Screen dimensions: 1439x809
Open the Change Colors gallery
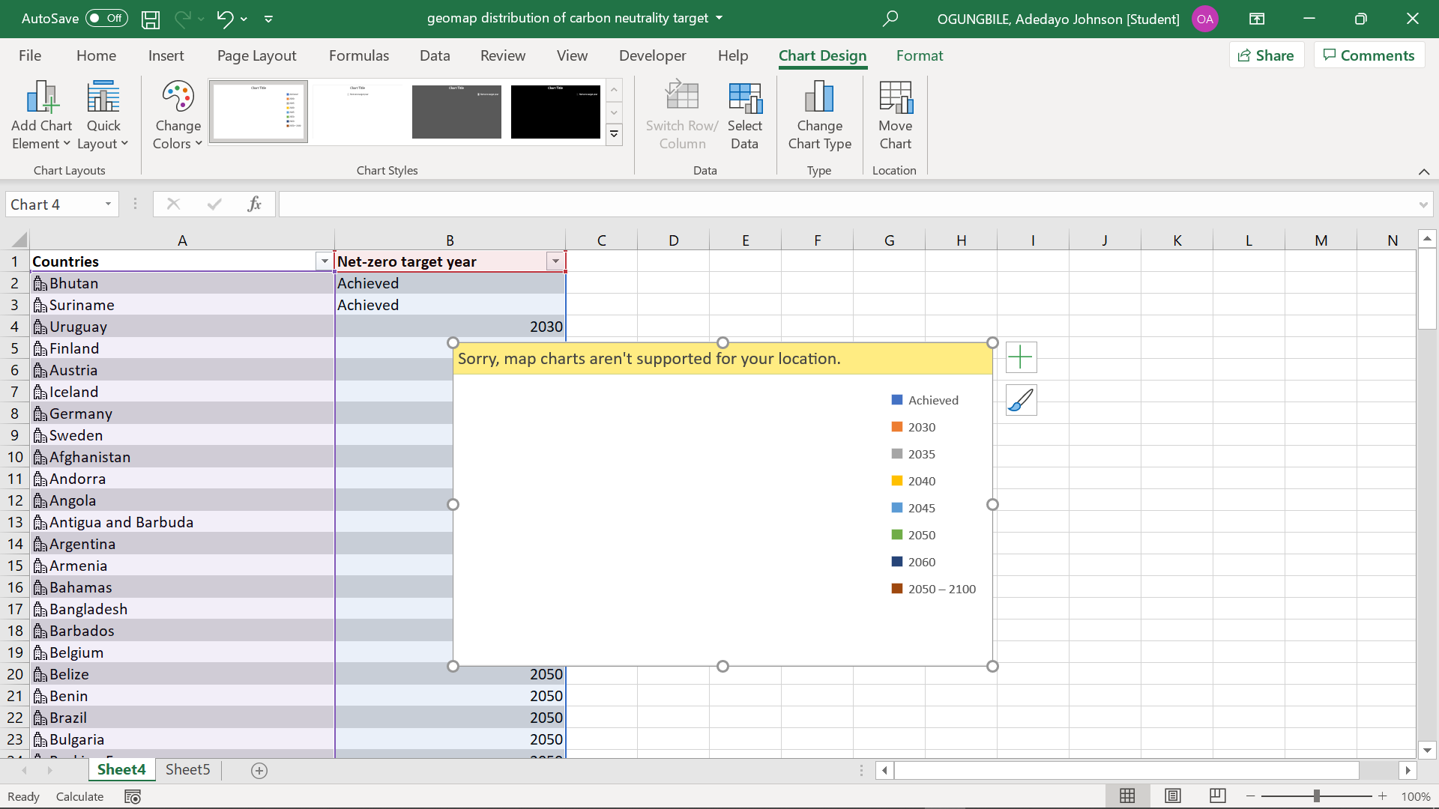pos(177,114)
